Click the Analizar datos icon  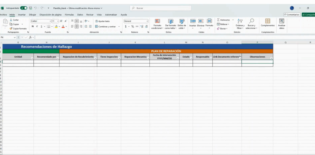[x=281, y=21]
